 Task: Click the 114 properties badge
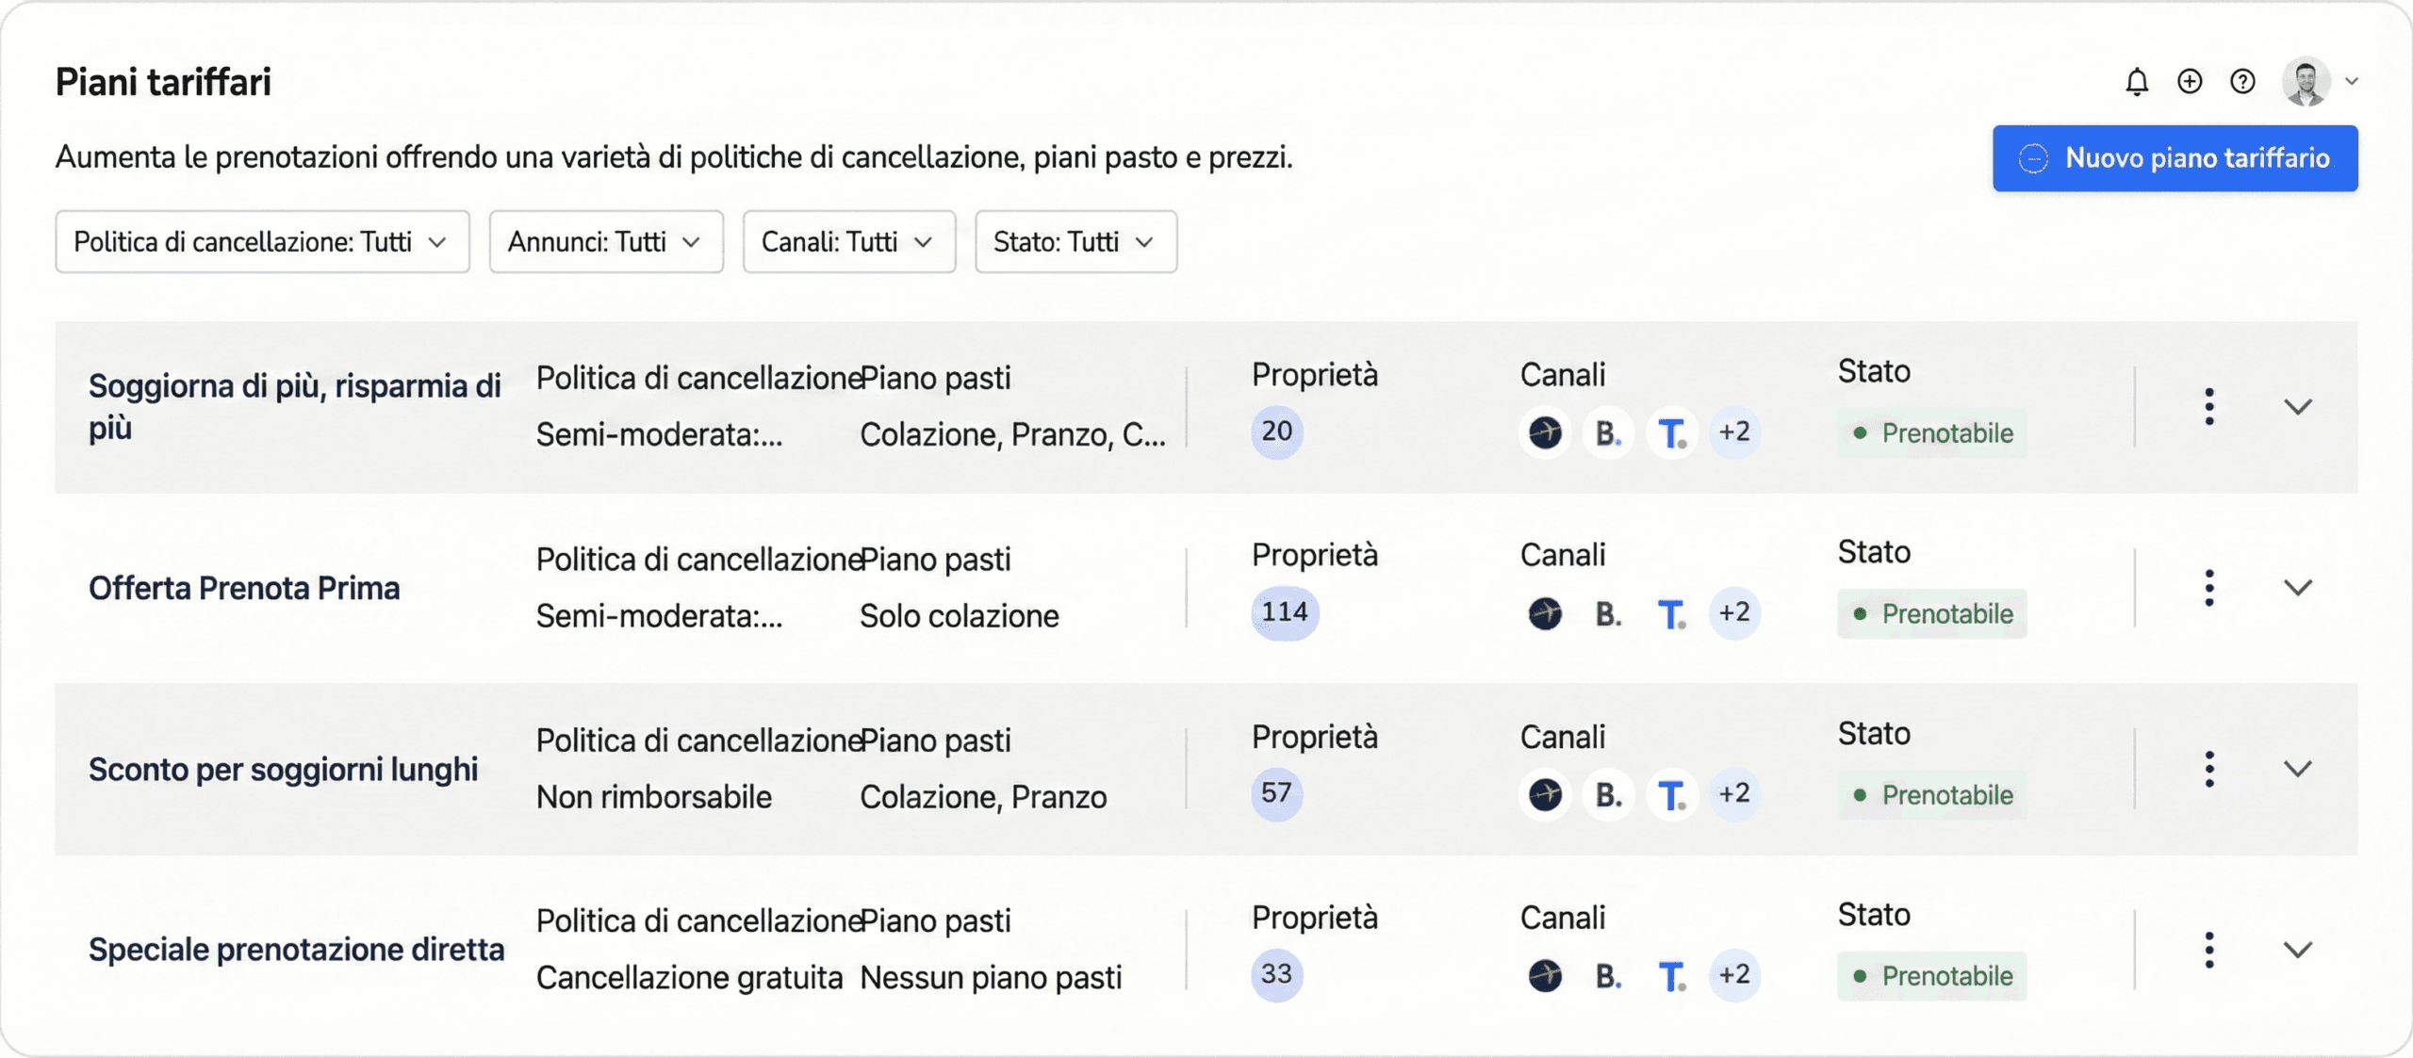click(1285, 612)
